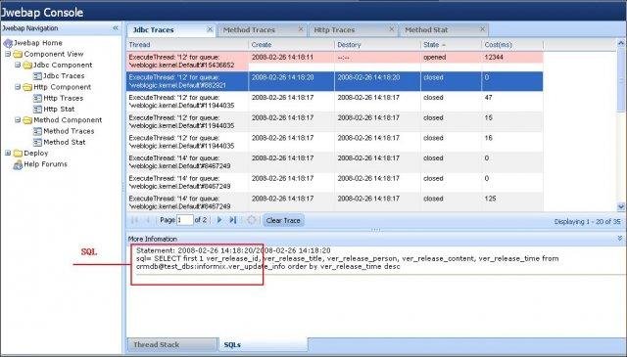Viewport: 627px width, 357px height.
Task: Click the Http Traces tree item icon
Action: (37, 98)
